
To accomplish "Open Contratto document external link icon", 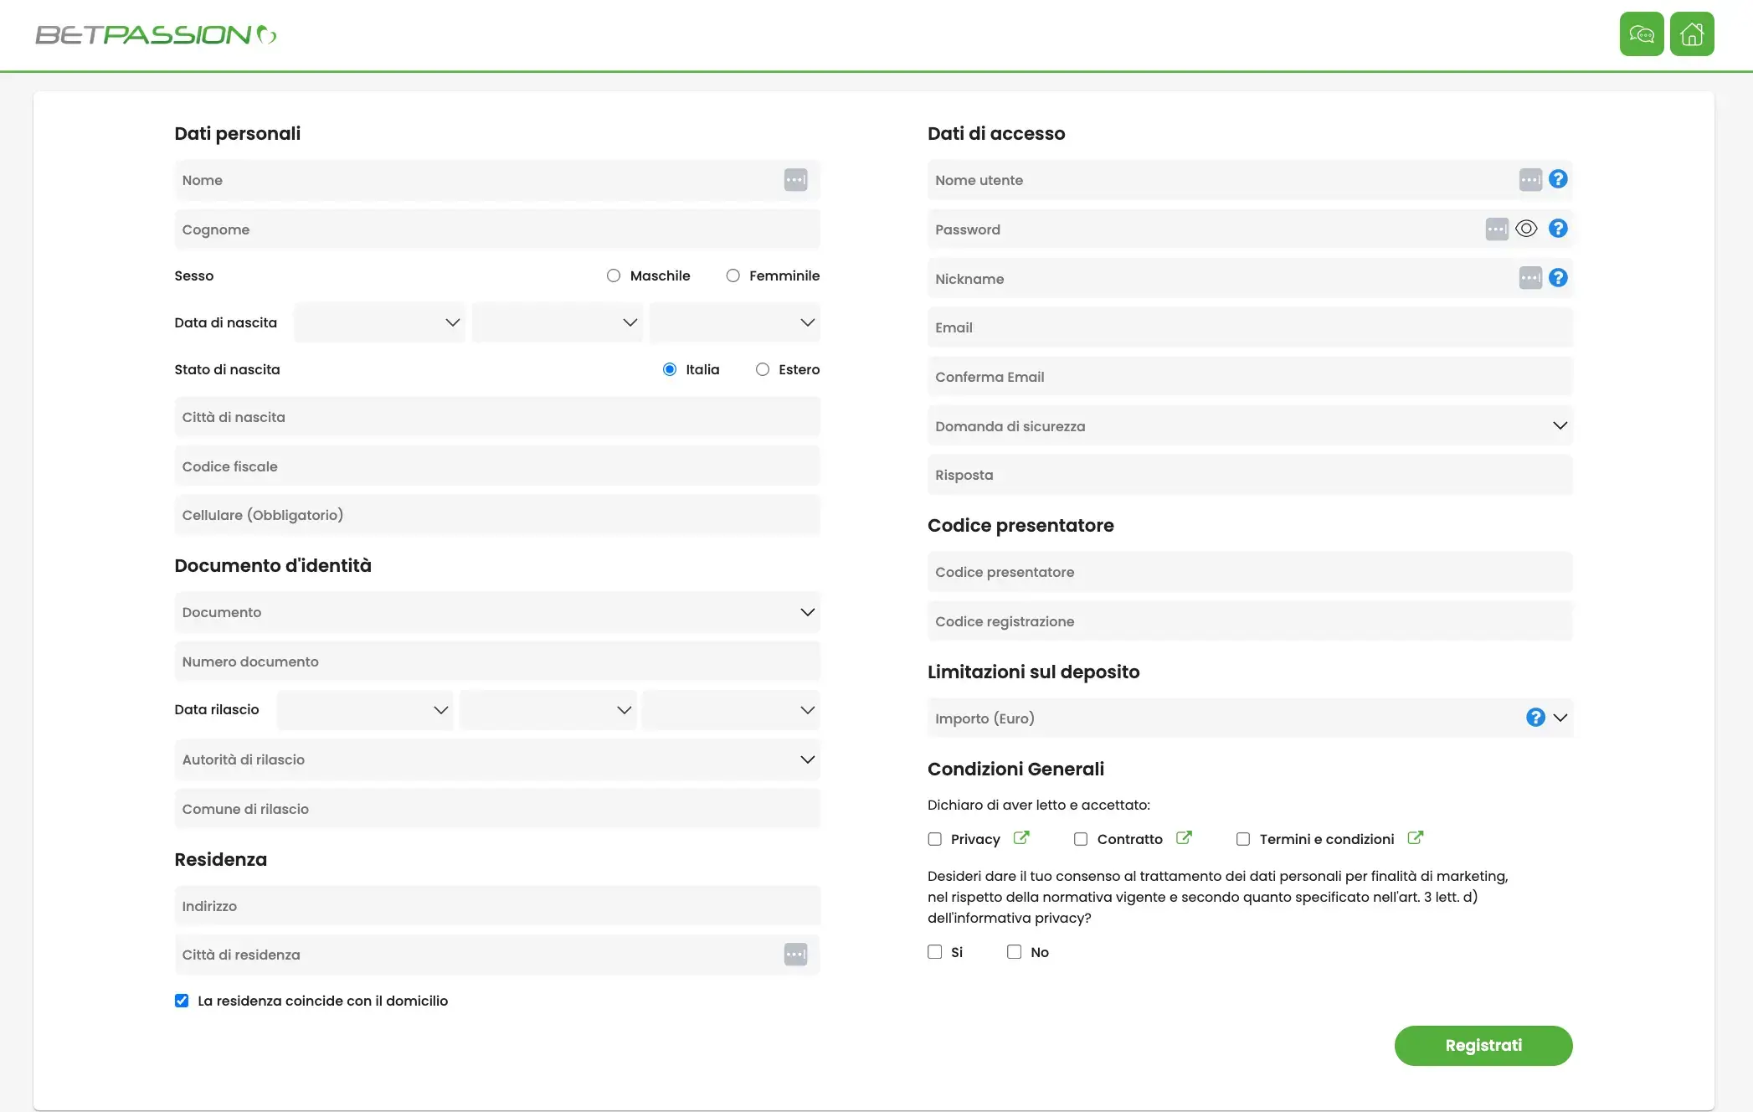I will click(1184, 837).
